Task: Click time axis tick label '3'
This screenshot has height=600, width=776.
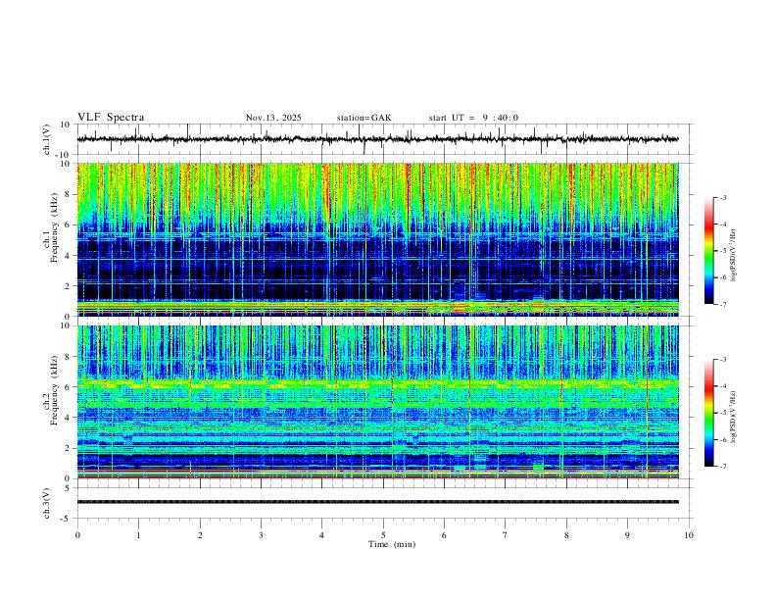Action: (x=262, y=535)
